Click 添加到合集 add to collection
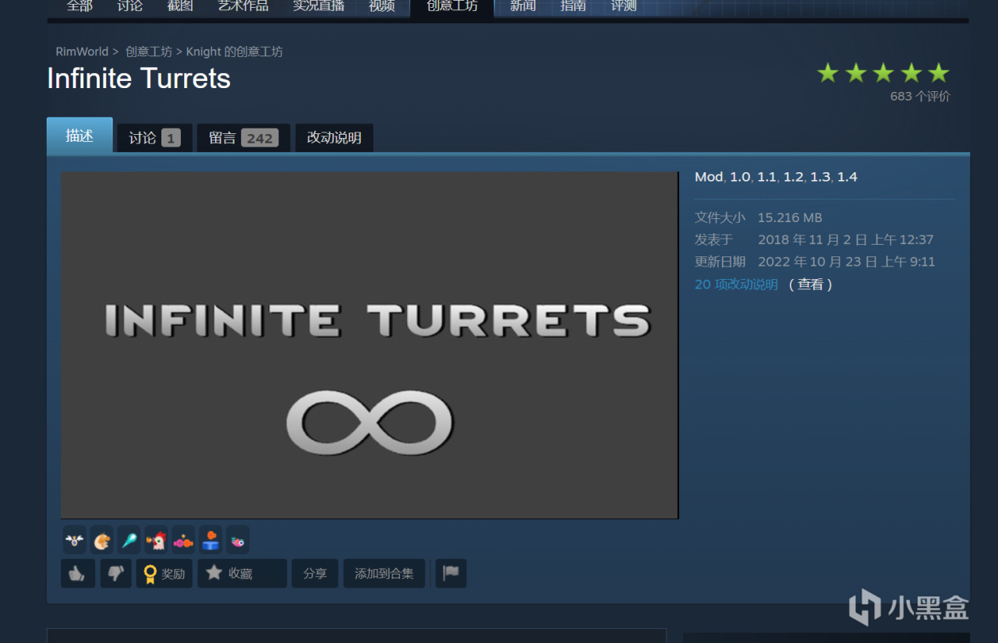 384,573
